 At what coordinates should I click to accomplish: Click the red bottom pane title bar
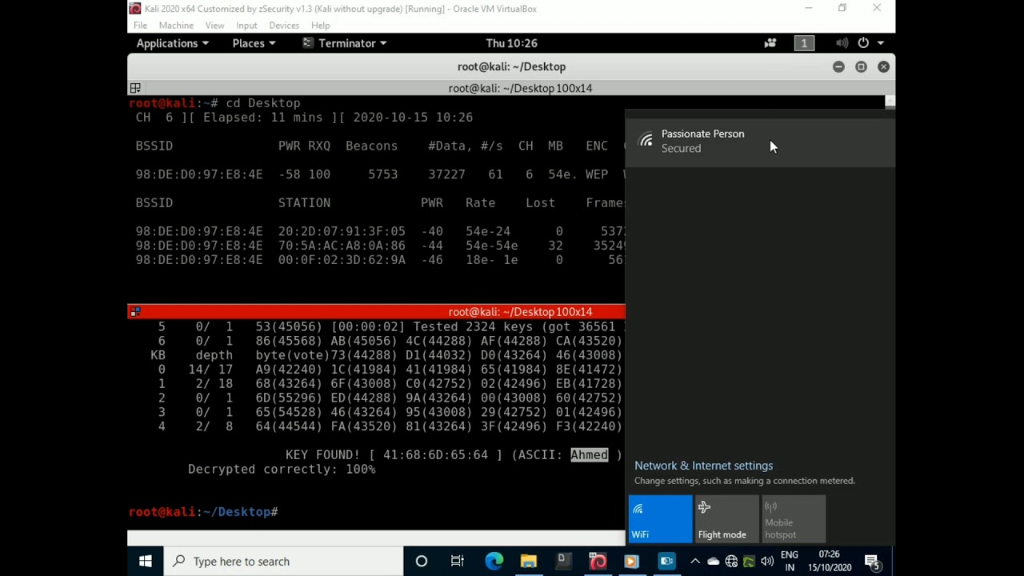tap(376, 312)
